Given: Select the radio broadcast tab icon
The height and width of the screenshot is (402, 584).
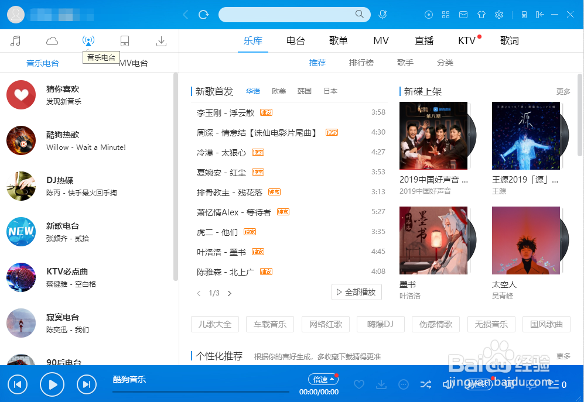Looking at the screenshot, I should point(88,40).
